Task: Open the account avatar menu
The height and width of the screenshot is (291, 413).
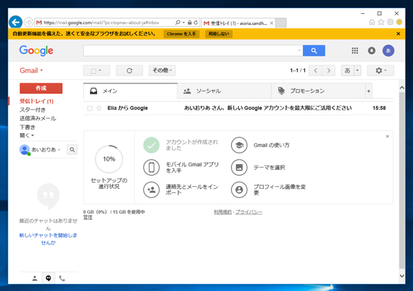Action: point(388,50)
